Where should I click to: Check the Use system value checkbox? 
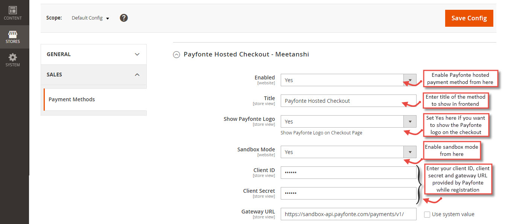427,214
